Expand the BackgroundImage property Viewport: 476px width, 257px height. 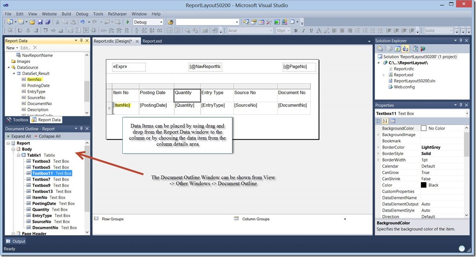[x=378, y=134]
